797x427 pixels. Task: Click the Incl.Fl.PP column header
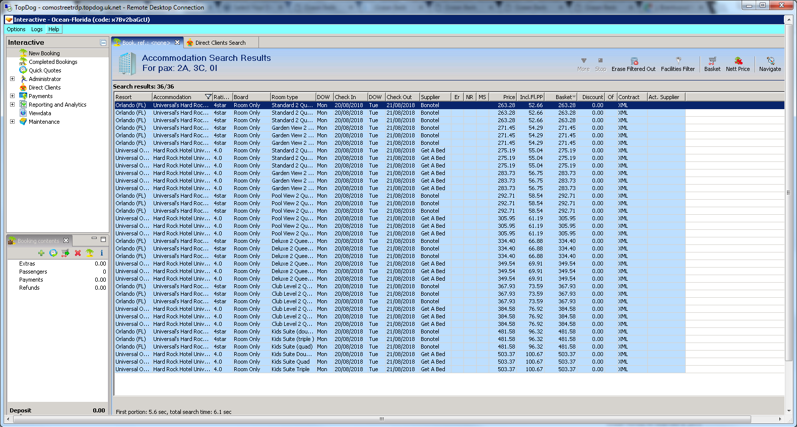point(530,97)
